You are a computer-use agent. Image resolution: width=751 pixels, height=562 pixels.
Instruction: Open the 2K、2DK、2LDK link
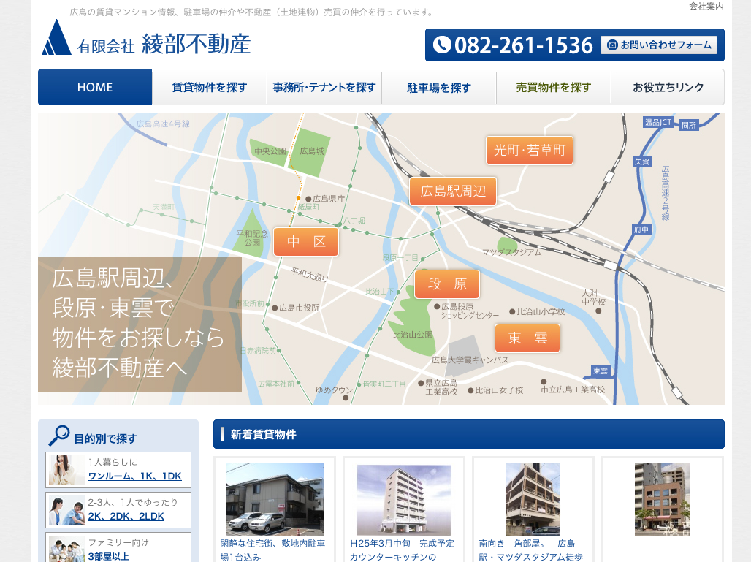pos(126,516)
